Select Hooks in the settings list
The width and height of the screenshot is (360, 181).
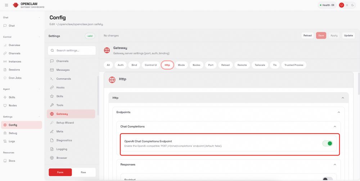point(60,88)
